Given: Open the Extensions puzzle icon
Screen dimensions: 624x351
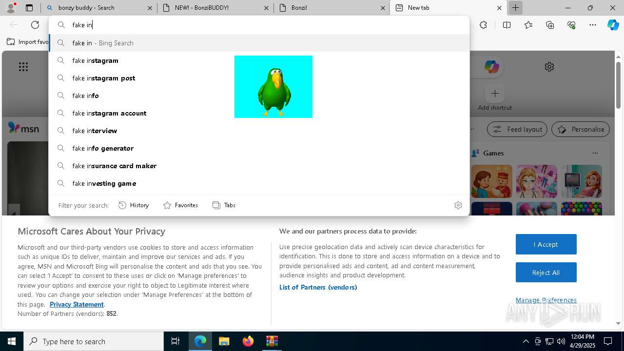Looking at the screenshot, I should point(483,25).
